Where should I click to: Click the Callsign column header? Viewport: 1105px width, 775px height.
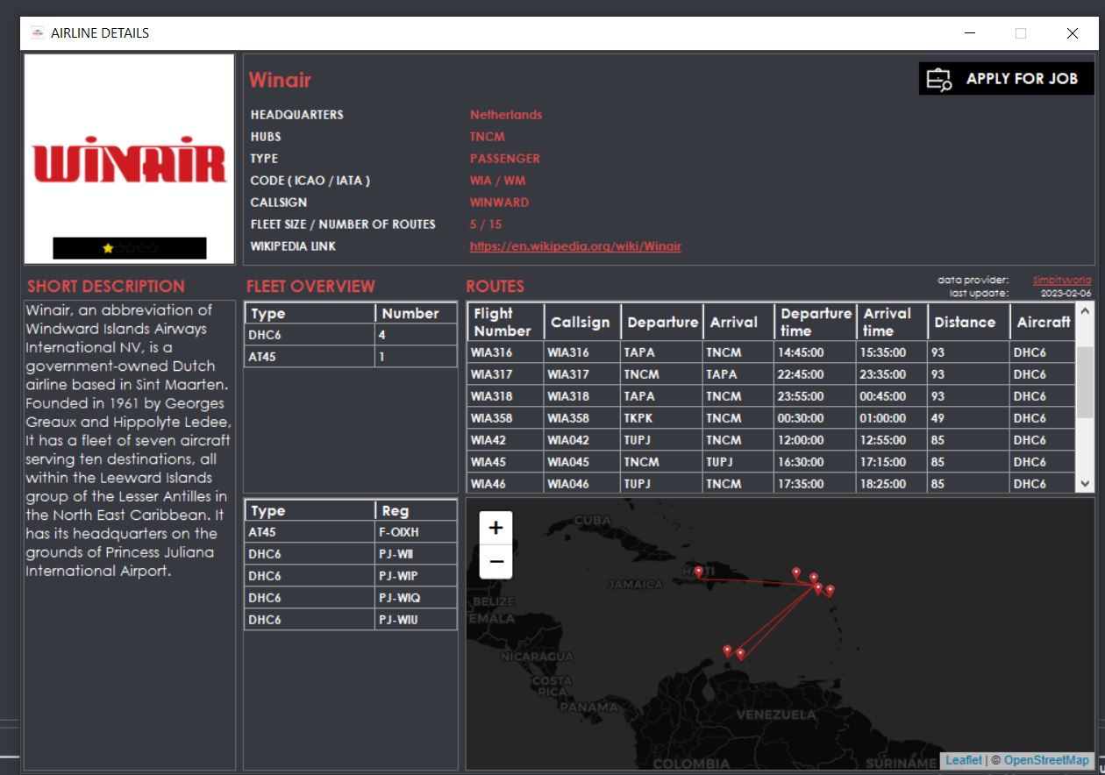tap(581, 322)
